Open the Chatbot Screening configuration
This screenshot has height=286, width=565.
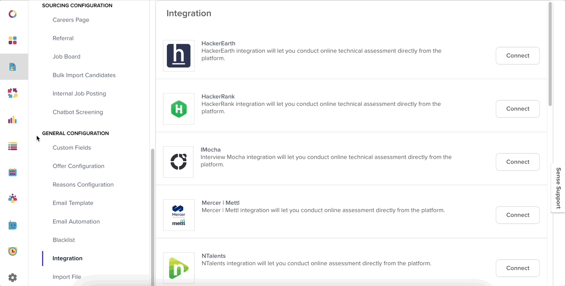pyautogui.click(x=78, y=112)
